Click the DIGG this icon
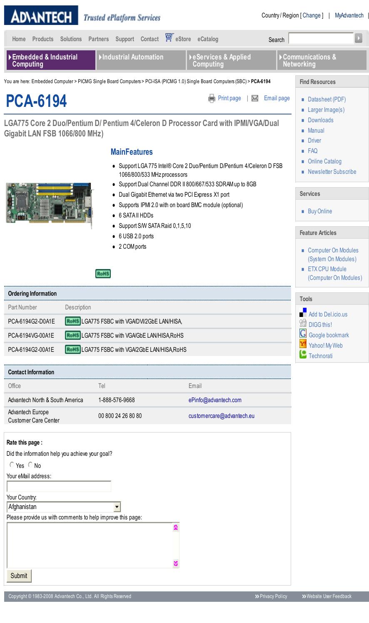This screenshot has width=369, height=623. [303, 324]
